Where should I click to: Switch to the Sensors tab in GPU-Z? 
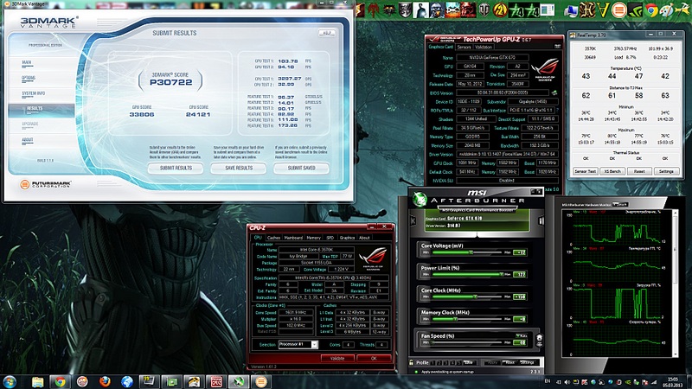(464, 47)
